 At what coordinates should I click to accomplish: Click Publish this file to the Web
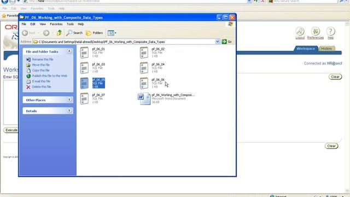(50, 76)
